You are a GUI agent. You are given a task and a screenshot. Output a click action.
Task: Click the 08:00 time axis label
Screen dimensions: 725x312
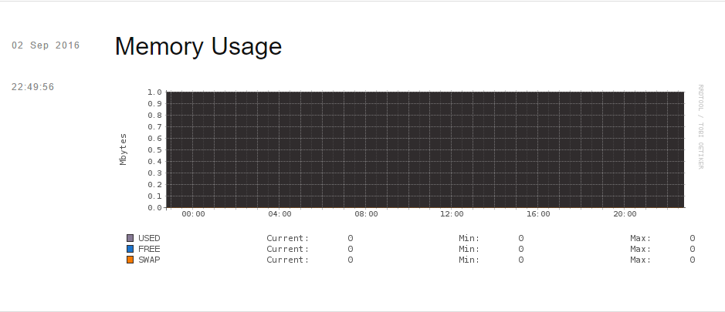pos(366,214)
